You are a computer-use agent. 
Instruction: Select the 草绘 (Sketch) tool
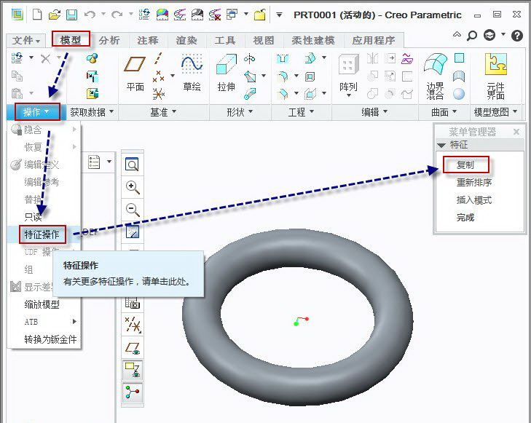[192, 73]
